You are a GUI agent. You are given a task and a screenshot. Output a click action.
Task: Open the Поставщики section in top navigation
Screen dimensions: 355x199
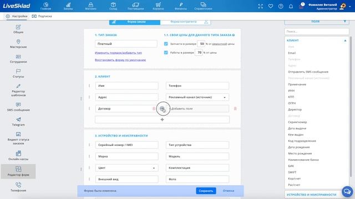pyautogui.click(x=135, y=6)
